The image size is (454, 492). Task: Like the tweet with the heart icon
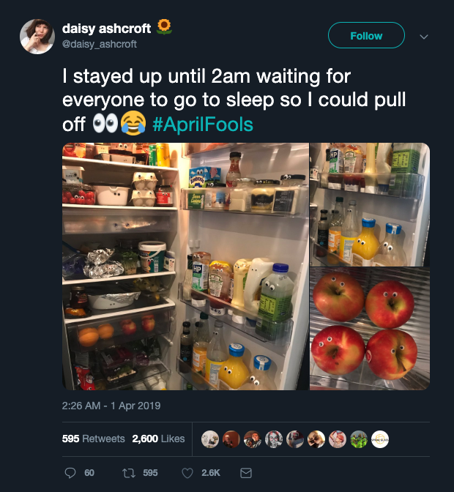(x=187, y=473)
